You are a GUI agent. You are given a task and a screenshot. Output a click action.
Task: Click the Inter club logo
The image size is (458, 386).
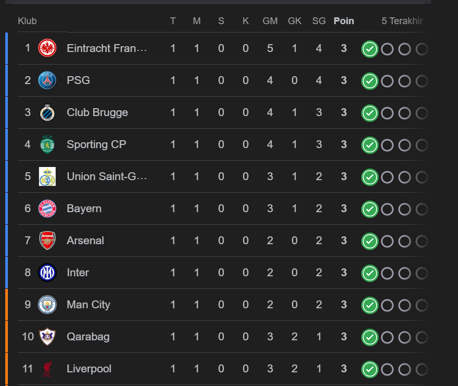coord(47,273)
